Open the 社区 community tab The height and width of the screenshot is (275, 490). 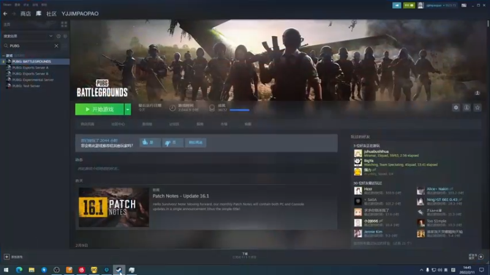coord(51,13)
